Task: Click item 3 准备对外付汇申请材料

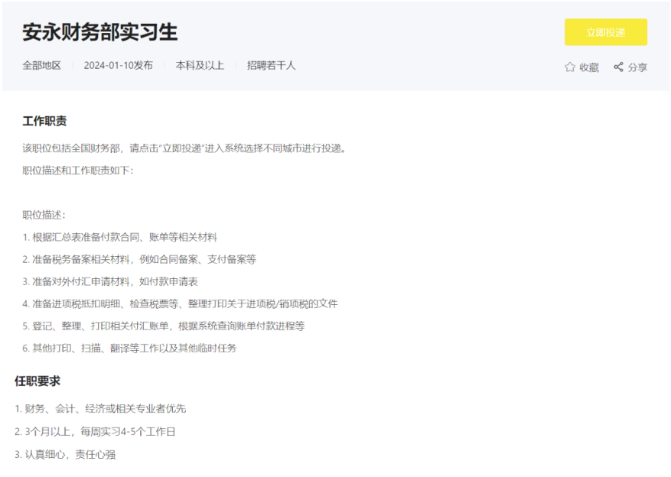Action: coord(110,281)
